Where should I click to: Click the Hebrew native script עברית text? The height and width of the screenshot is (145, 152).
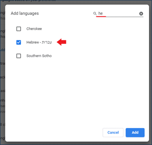[47, 42]
